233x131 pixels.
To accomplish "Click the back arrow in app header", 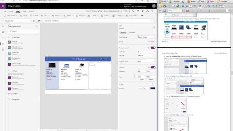I will point(47,59).
